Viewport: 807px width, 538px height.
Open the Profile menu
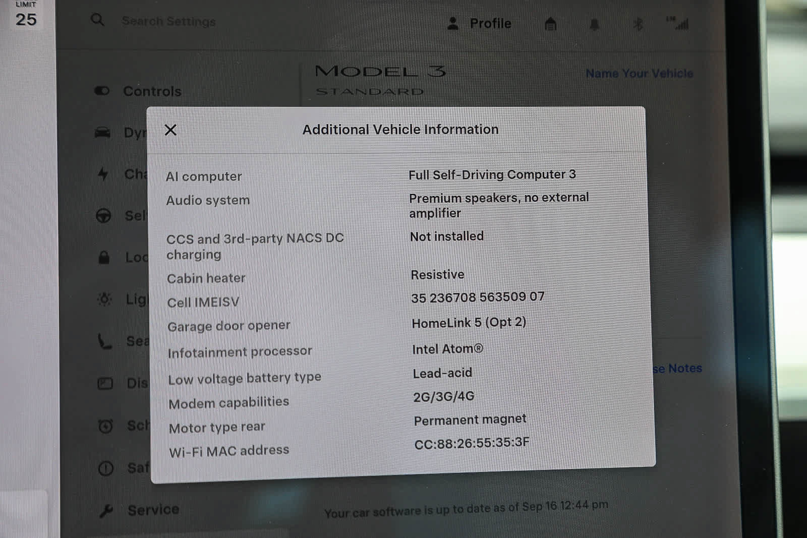(479, 23)
